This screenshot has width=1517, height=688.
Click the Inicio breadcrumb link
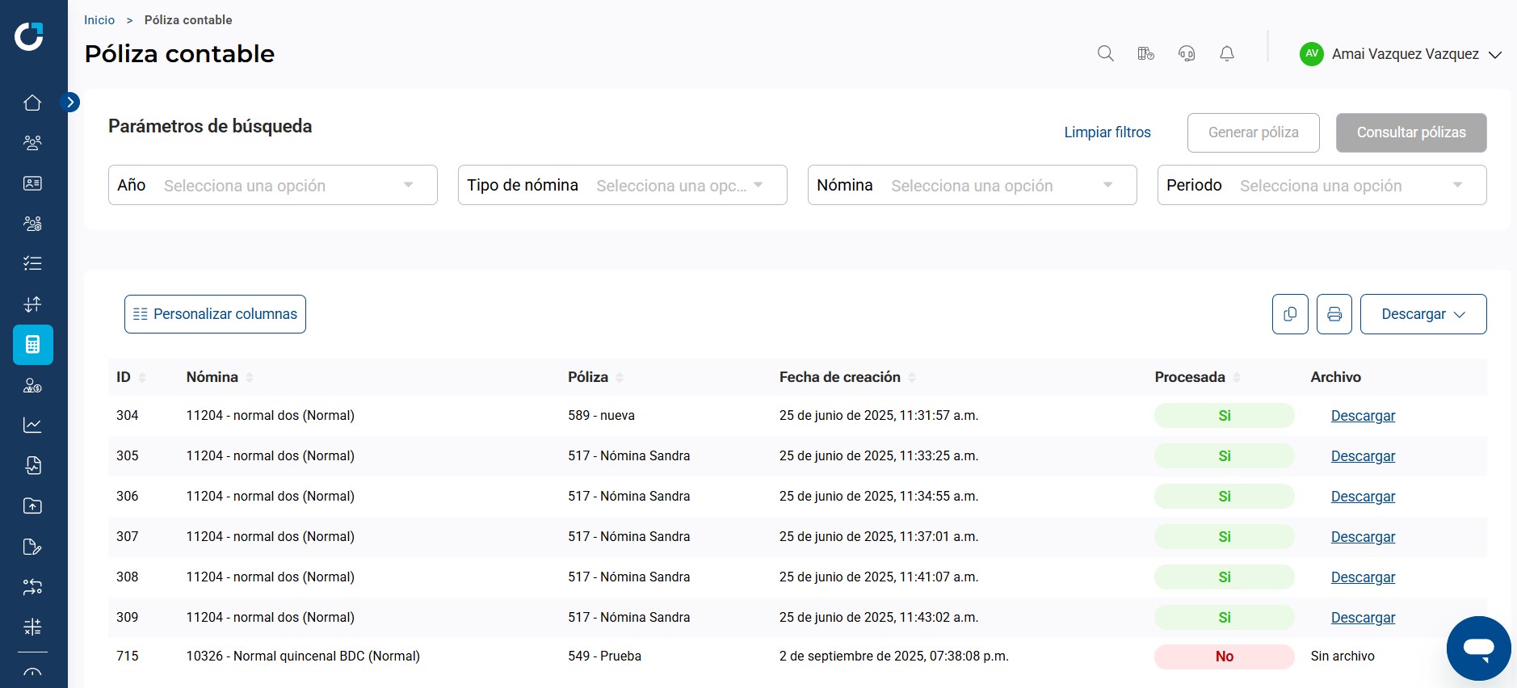[x=99, y=19]
